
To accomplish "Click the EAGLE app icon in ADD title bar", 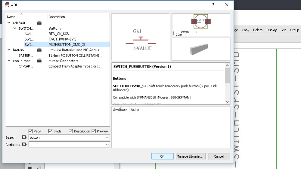I will (7, 5).
